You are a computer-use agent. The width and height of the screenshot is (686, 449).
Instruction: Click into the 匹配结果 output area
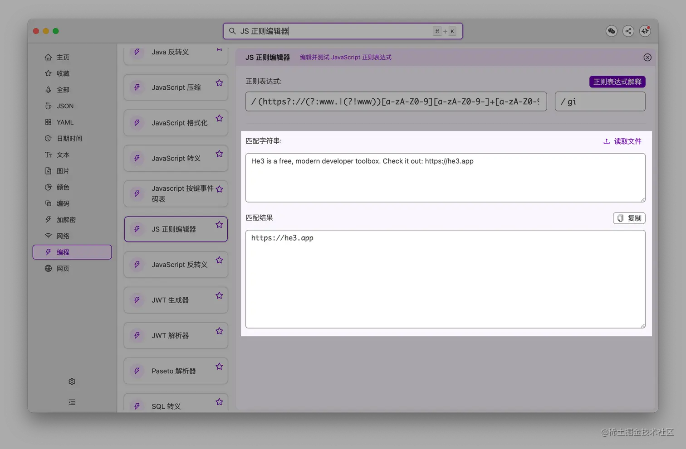(x=445, y=279)
